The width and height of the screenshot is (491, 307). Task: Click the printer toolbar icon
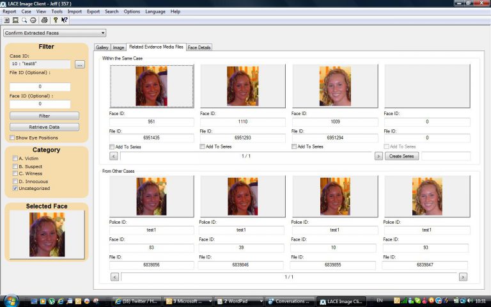coord(45,20)
